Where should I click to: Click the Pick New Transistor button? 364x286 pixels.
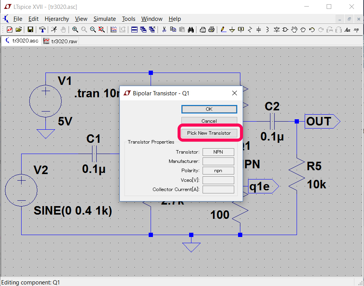(x=209, y=133)
